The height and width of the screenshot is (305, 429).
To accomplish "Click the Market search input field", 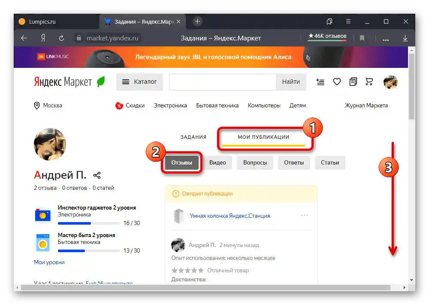I will click(x=222, y=82).
